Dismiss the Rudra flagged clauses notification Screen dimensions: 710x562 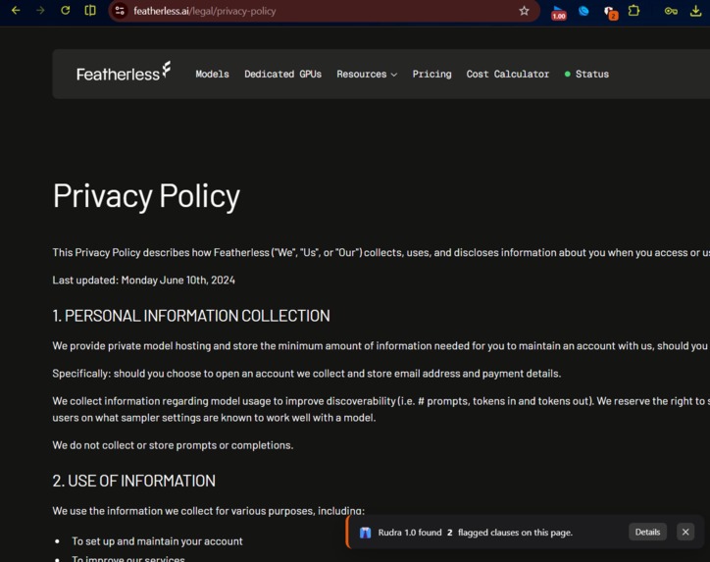click(x=685, y=533)
